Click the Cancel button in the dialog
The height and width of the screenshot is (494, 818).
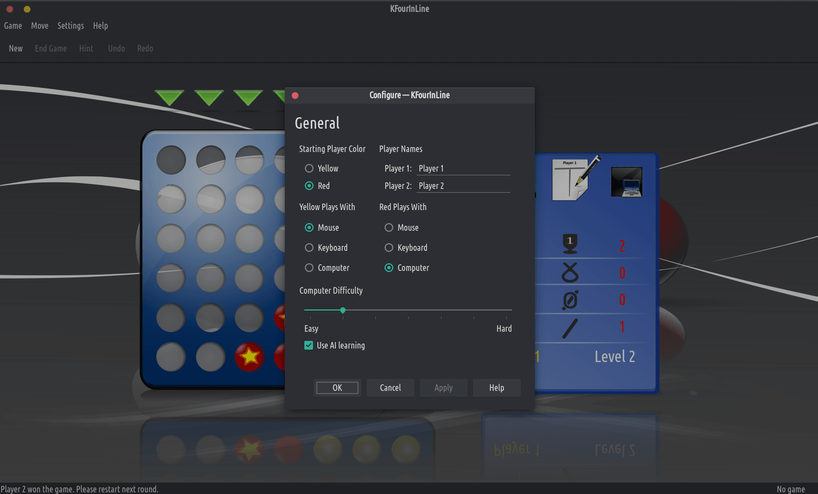(390, 388)
